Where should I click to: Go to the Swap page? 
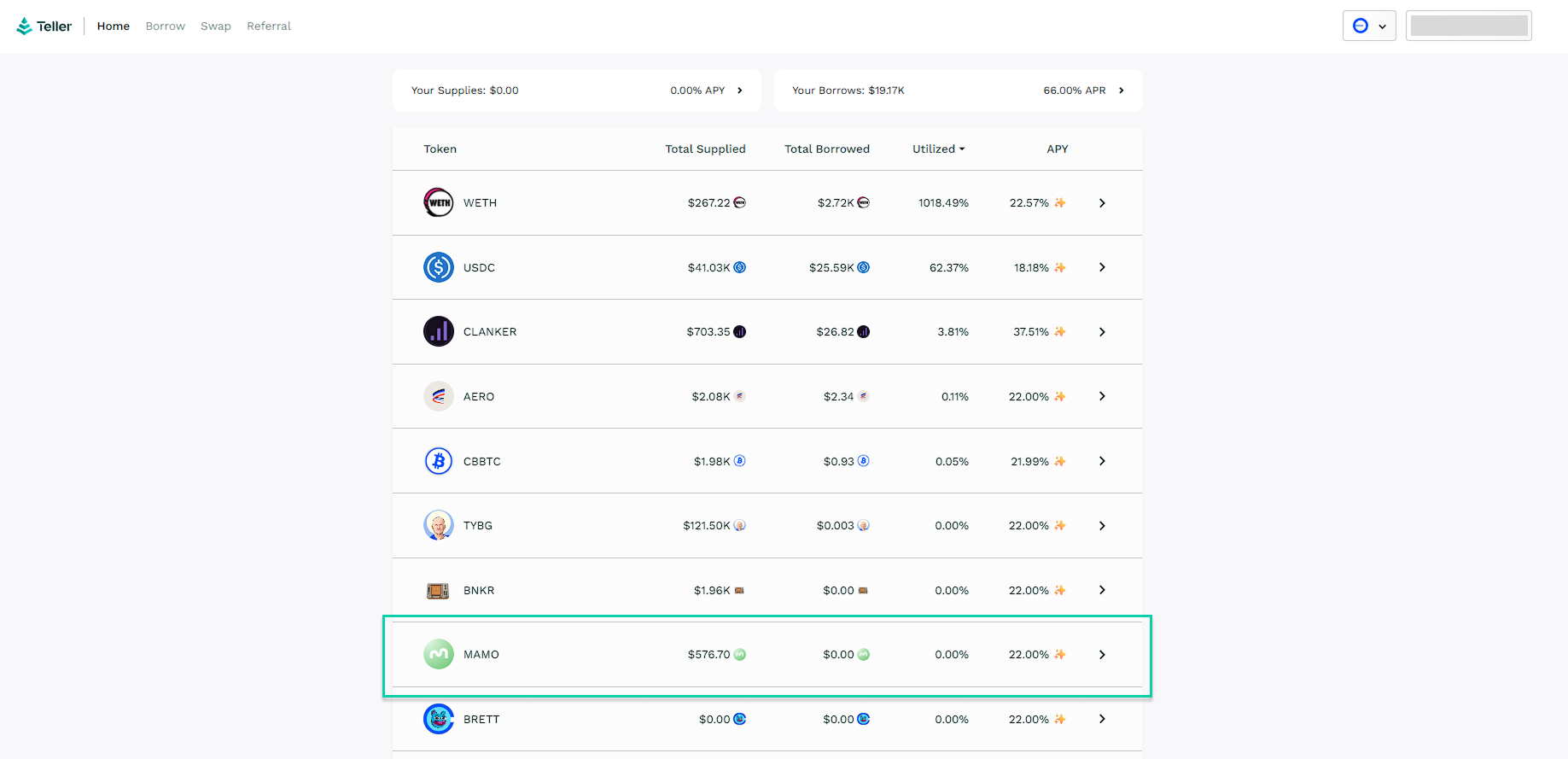coord(215,26)
